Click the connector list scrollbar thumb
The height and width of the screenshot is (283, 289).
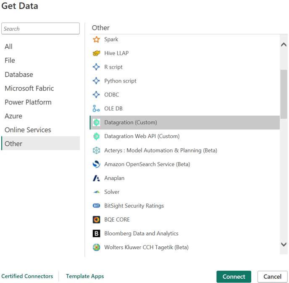(284, 94)
